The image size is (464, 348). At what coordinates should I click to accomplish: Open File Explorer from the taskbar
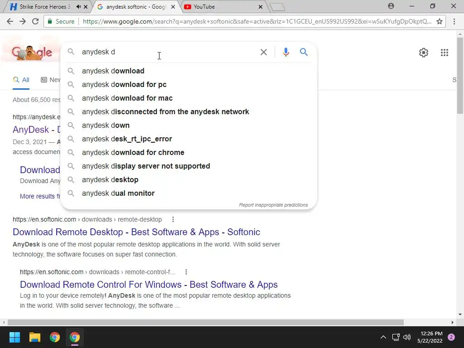[x=34, y=337]
